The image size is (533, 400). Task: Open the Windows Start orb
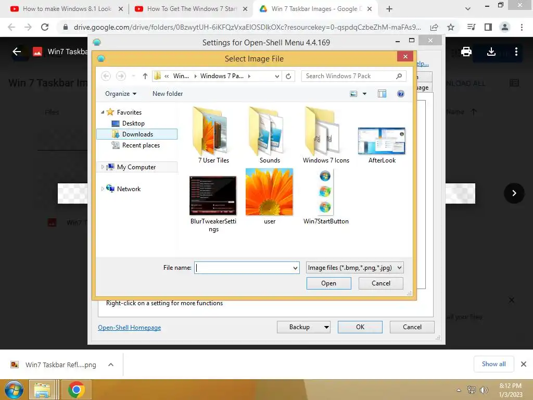(14, 390)
